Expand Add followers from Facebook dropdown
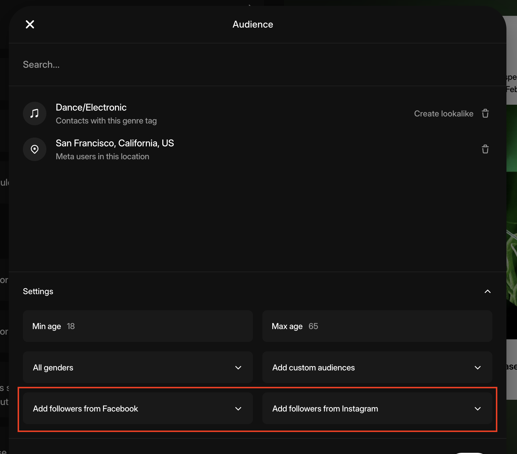Viewport: 517px width, 454px height. tap(138, 409)
